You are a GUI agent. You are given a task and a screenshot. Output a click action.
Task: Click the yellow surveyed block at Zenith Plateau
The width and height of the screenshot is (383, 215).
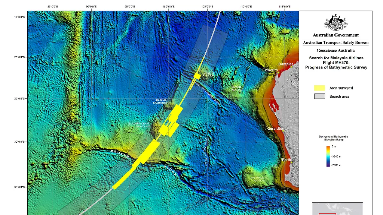tap(197, 76)
